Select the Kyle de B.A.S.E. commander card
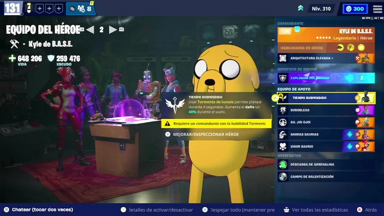Screen dimensions: 384x216 (x=326, y=35)
